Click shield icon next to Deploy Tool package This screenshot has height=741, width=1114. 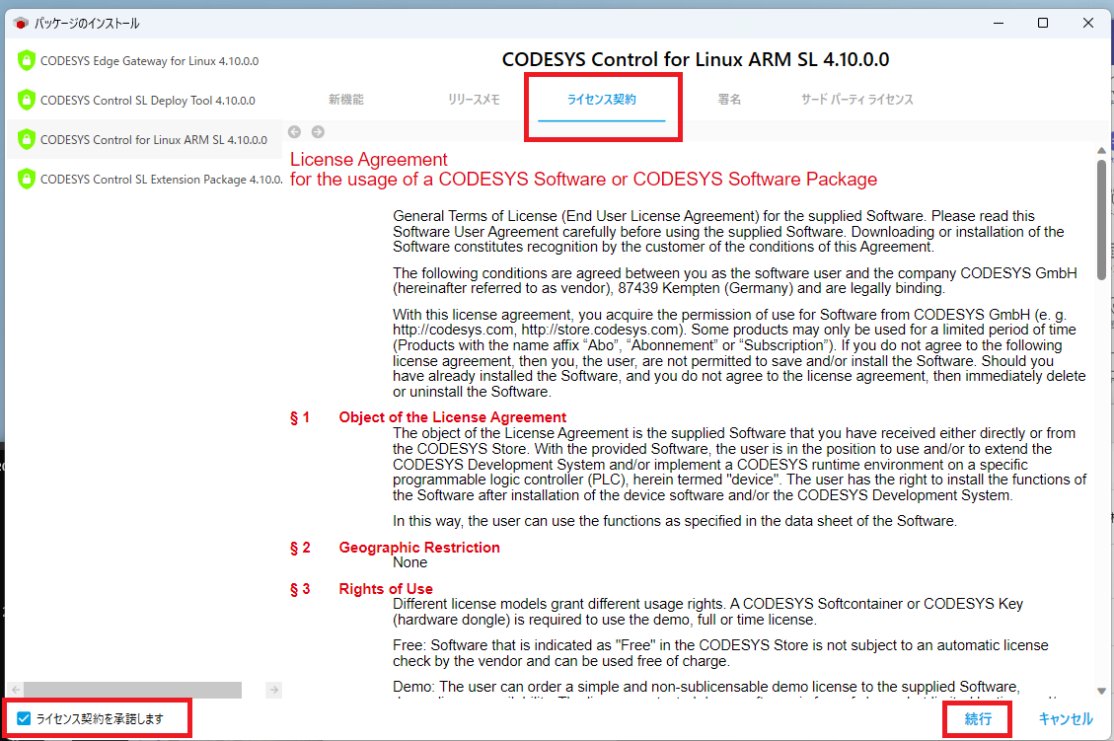[26, 100]
